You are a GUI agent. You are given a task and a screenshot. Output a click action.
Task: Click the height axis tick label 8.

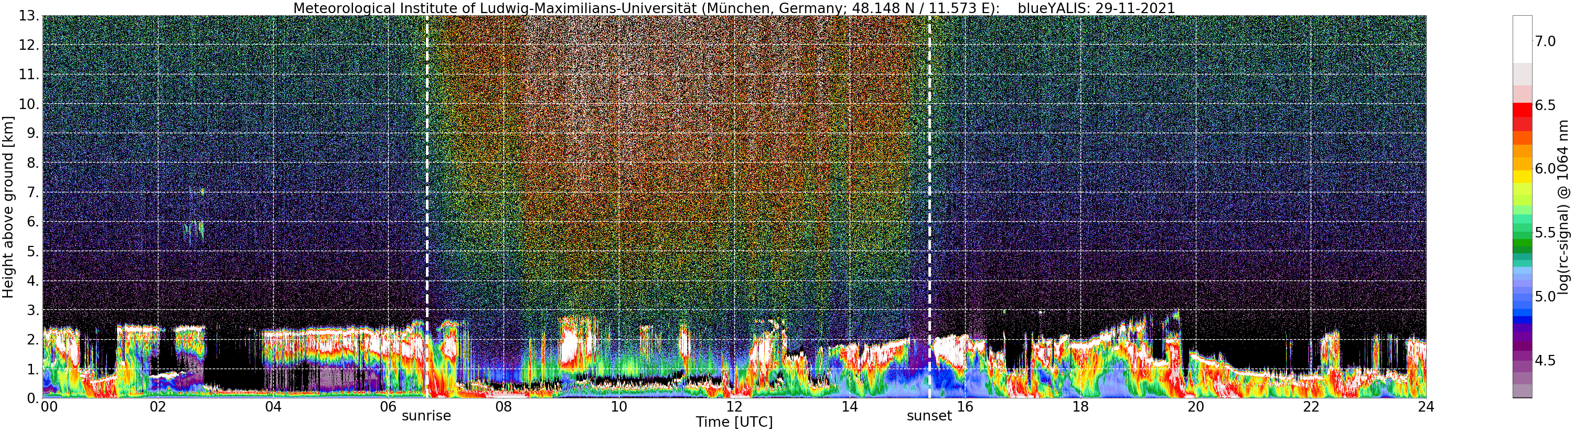[x=33, y=163]
